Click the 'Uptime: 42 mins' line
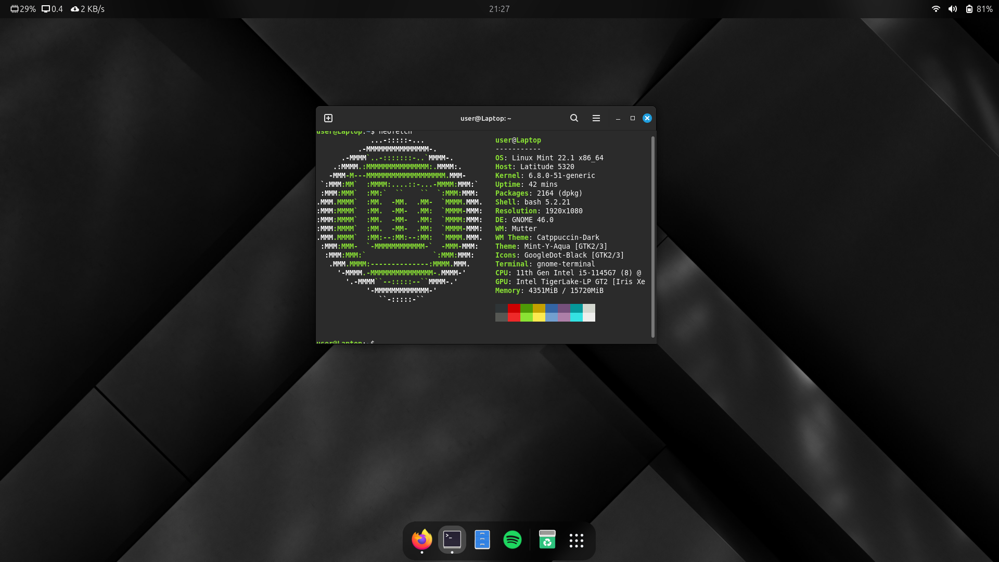 coord(526,184)
